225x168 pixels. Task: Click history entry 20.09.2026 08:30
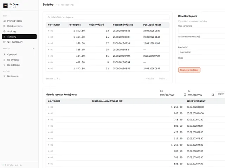(x=195, y=107)
